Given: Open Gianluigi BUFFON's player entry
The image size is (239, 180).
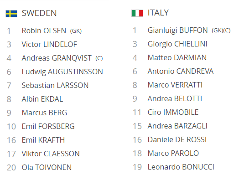Looking at the screenshot, I should pos(177,30).
